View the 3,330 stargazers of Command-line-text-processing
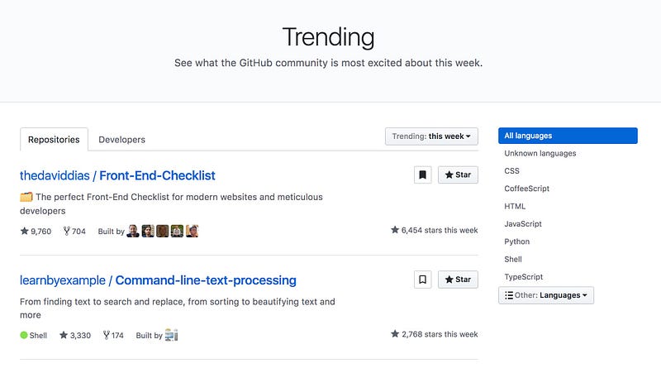The image size is (661, 368). point(75,336)
